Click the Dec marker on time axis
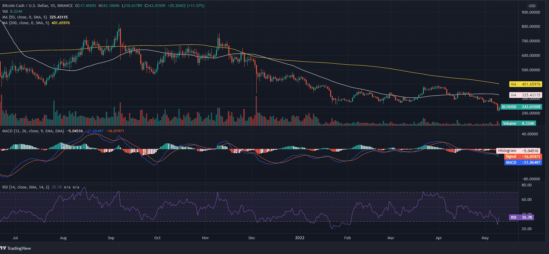The image size is (549, 254). [x=252, y=238]
